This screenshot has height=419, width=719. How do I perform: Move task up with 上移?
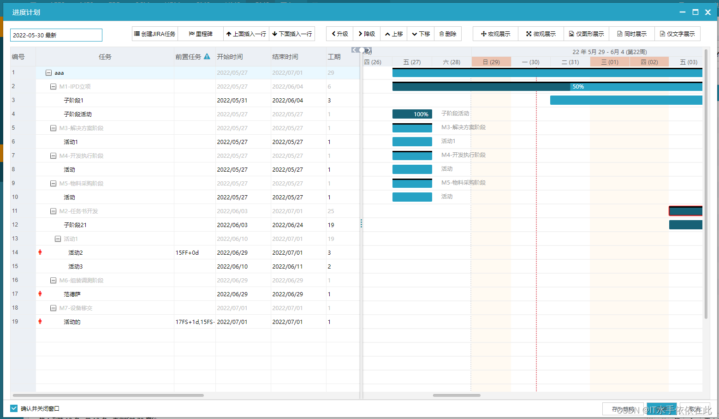pos(394,34)
